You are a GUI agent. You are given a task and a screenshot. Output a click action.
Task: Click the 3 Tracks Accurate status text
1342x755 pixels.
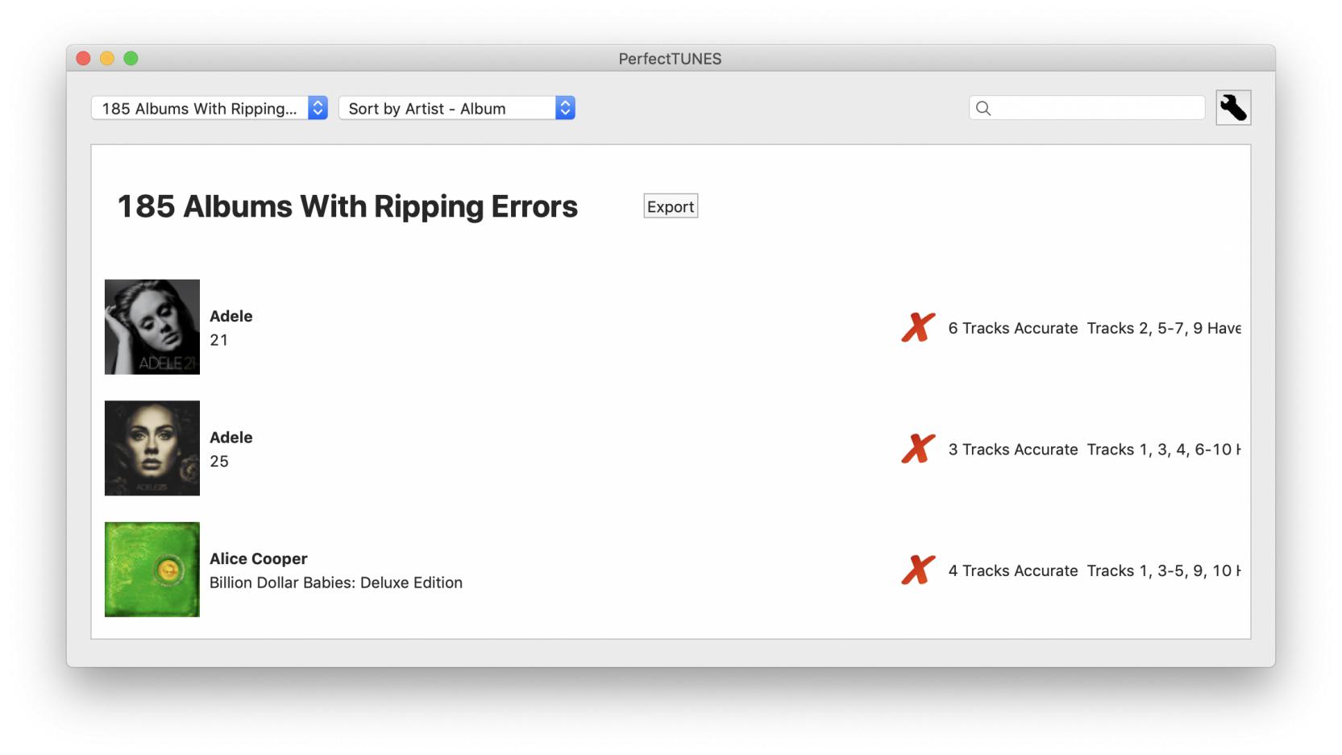(1012, 450)
